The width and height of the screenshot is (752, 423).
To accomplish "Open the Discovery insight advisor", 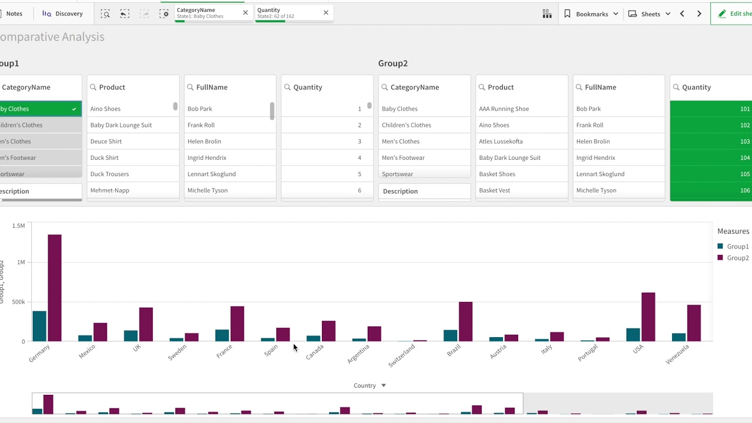I will 62,14.
